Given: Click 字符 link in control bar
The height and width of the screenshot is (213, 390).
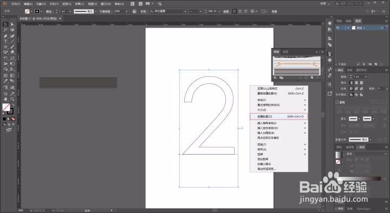Looking at the screenshot, I should [143, 11].
